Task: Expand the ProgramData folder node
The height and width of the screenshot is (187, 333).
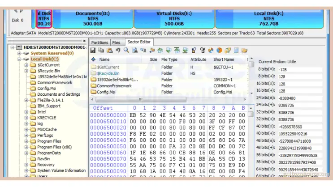Action: tap(26, 153)
